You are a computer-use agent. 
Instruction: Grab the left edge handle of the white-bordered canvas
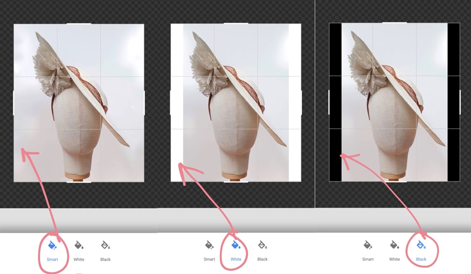tap(171, 102)
